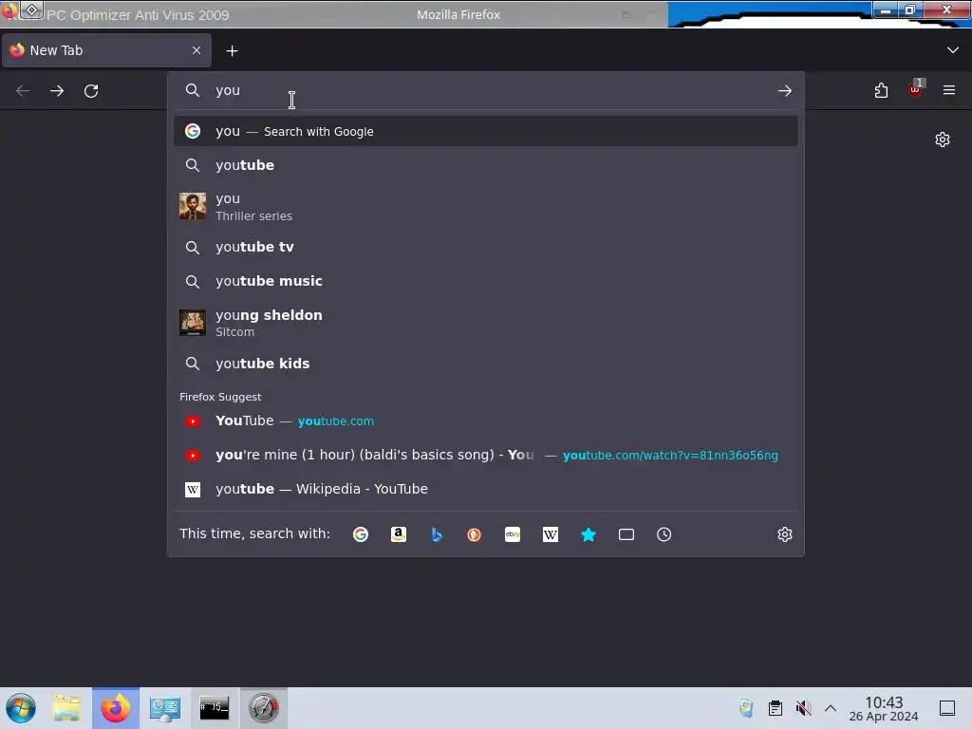
Task: Open file manager from taskbar
Action: [66, 708]
